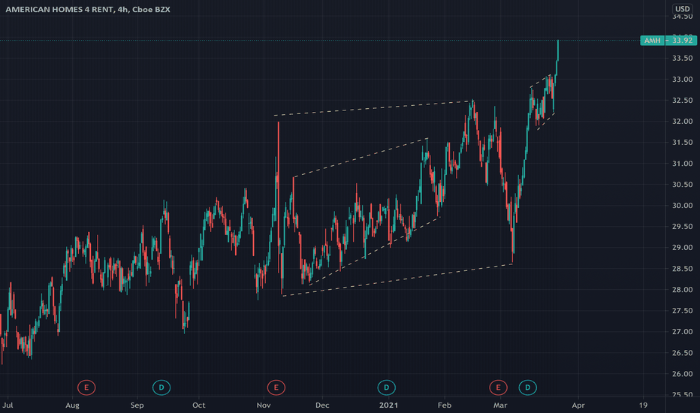Click the Feb label on time axis
This screenshot has height=413, width=700.
pyautogui.click(x=445, y=405)
